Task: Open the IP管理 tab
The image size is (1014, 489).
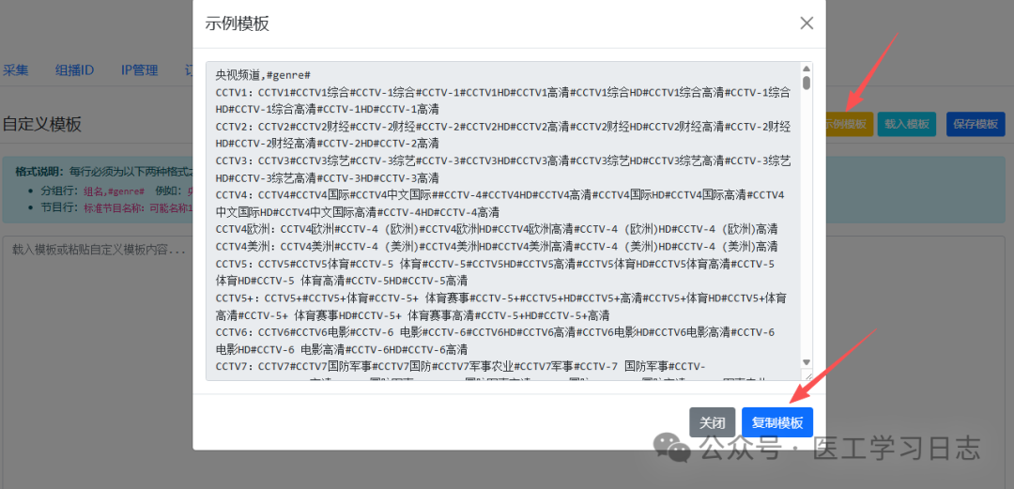Action: click(x=139, y=70)
